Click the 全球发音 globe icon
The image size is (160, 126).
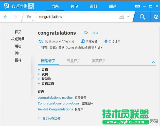click(x=83, y=41)
